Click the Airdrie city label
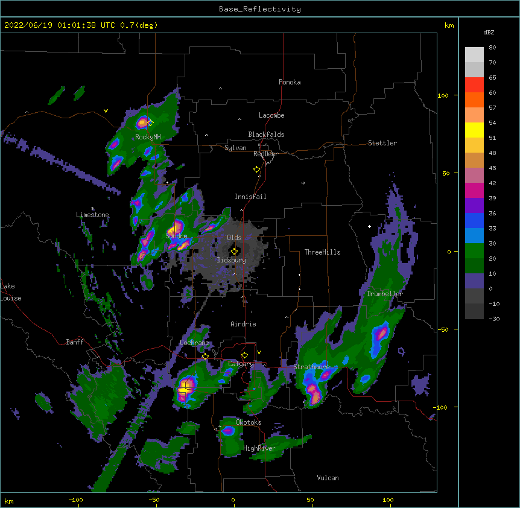This screenshot has height=508, width=520. (244, 324)
